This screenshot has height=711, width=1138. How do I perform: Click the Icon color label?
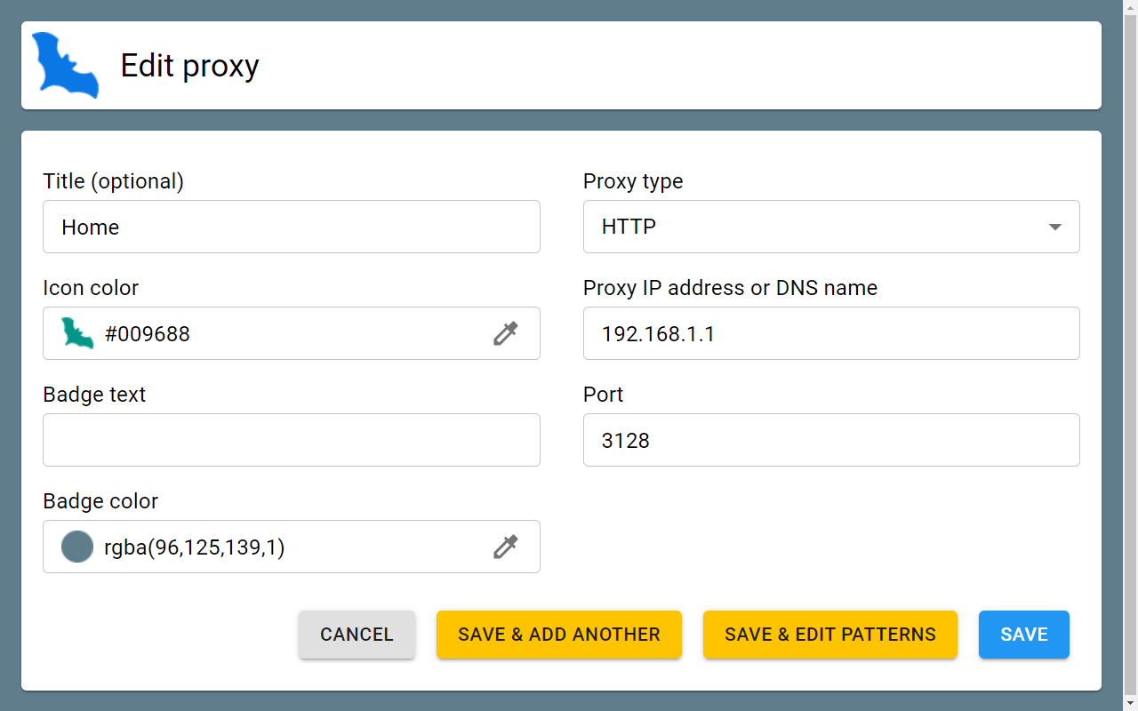91,288
